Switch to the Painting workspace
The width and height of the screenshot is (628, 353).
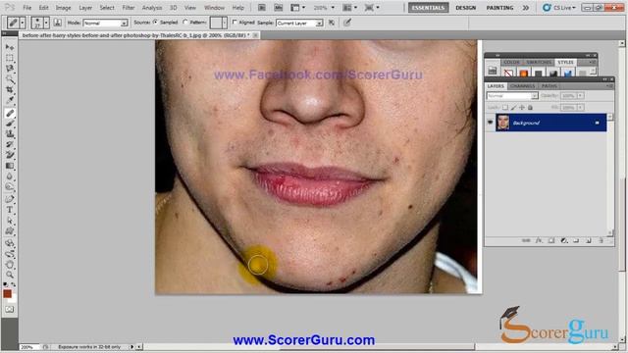pos(499,8)
